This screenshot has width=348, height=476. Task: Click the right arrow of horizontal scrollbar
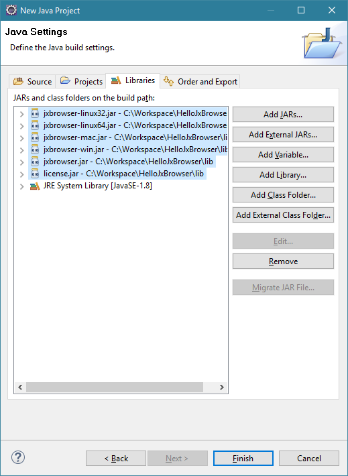222,387
